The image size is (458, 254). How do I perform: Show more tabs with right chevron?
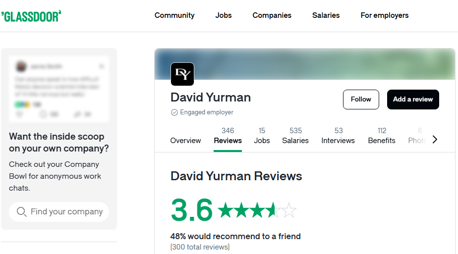435,140
